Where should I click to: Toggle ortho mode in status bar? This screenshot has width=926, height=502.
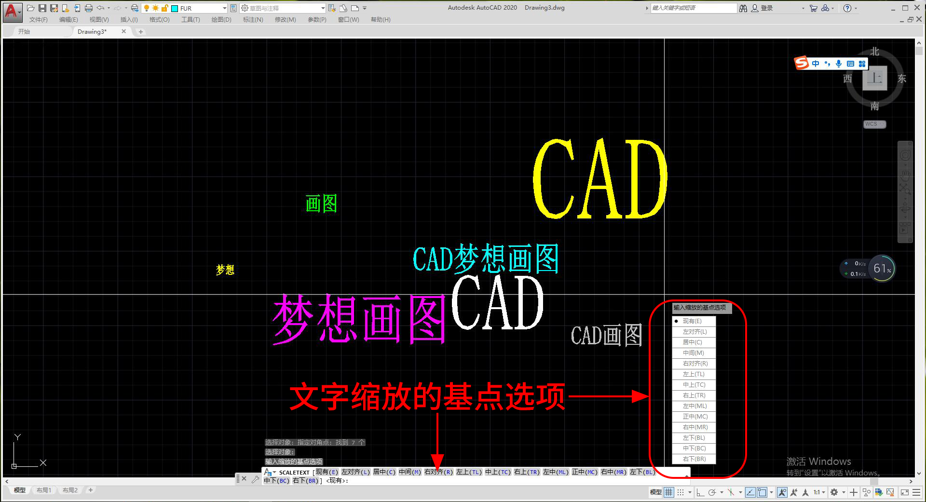700,492
